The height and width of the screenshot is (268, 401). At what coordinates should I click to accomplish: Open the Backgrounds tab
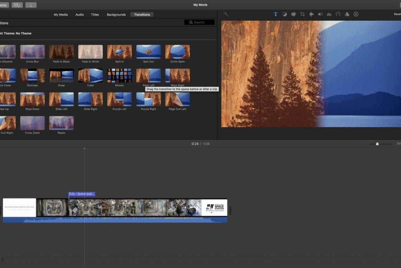[116, 15]
